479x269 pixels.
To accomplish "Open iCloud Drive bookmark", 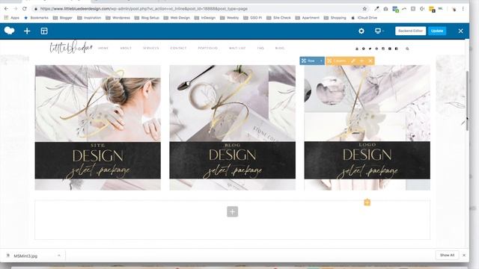I will coord(364,18).
